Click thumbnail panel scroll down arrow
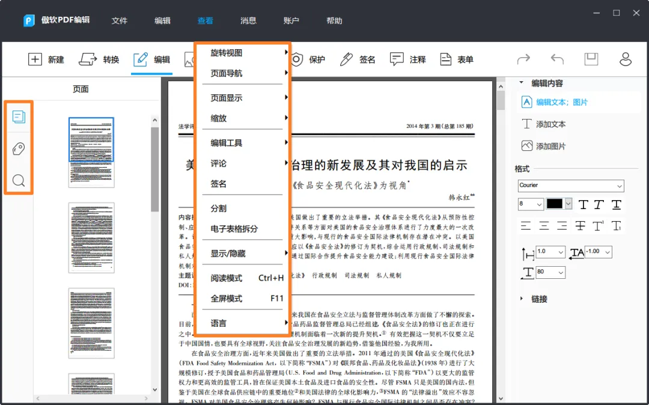 (155, 389)
